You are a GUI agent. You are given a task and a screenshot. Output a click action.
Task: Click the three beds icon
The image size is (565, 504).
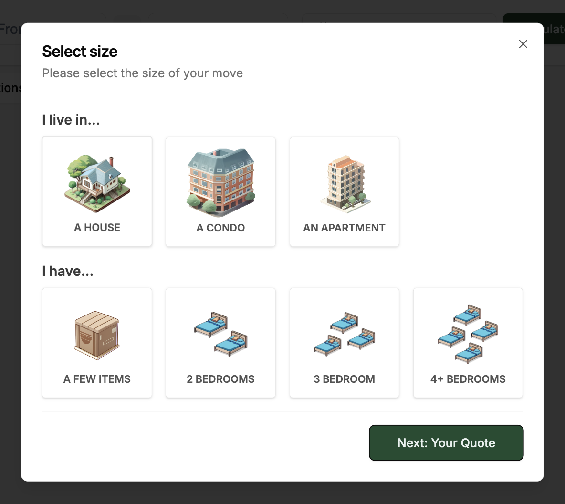pos(344,334)
